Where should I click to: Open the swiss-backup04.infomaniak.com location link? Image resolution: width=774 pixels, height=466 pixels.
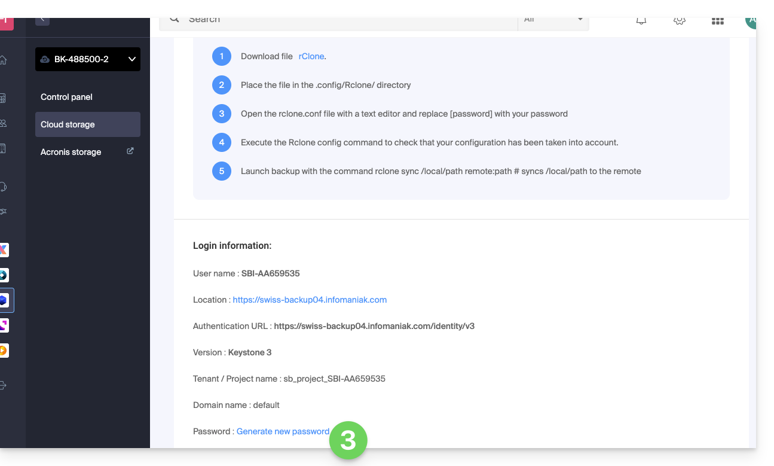(310, 300)
